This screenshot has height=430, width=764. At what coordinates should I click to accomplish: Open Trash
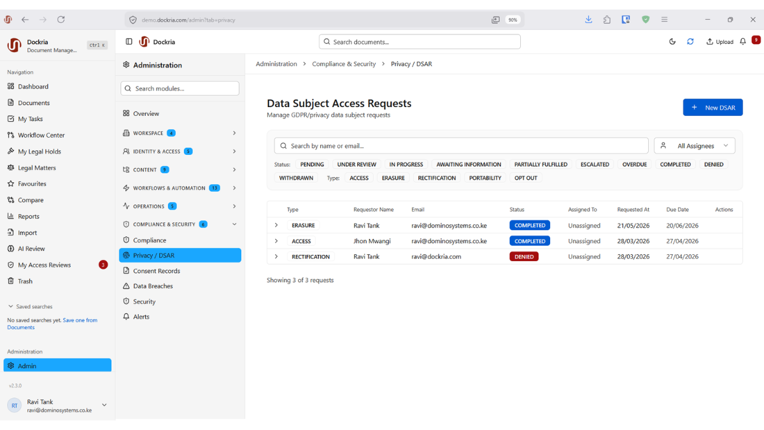pyautogui.click(x=25, y=281)
